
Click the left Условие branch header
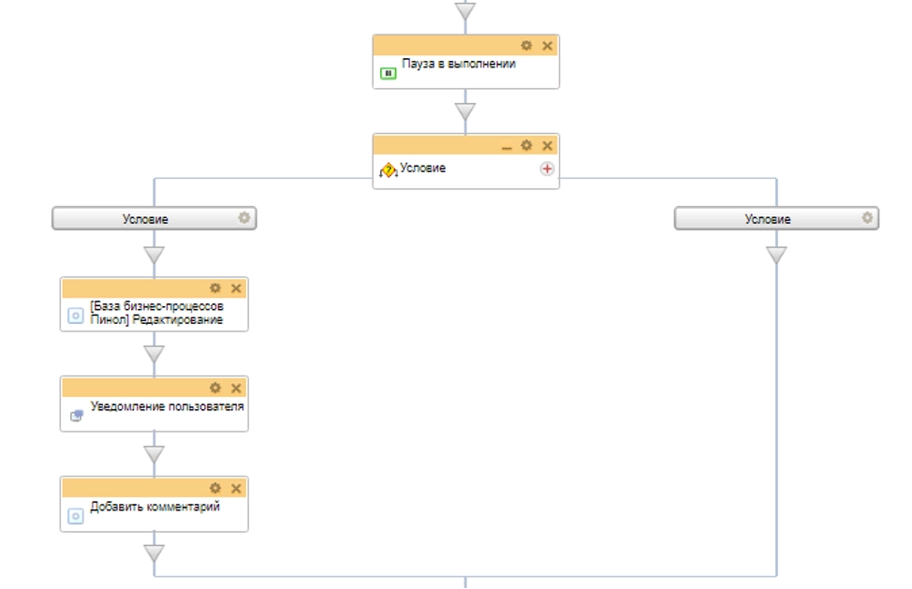coord(145,219)
